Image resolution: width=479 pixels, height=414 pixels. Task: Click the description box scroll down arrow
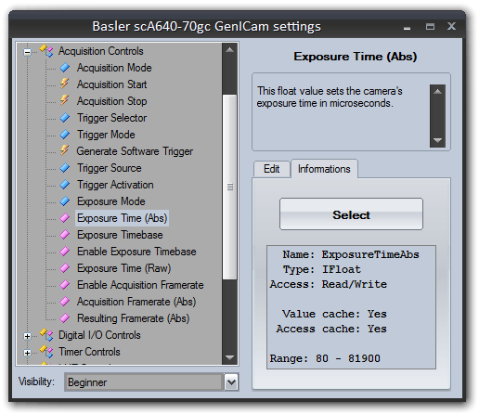(x=437, y=140)
